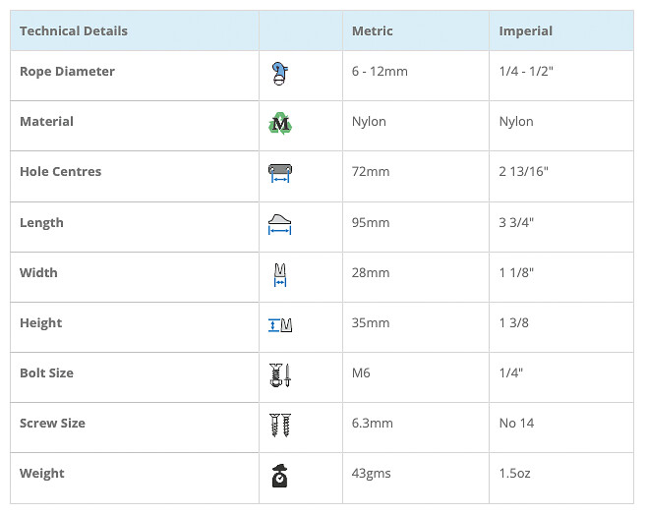Select the Technical Details column header
The image size is (646, 514).
pyautogui.click(x=74, y=30)
